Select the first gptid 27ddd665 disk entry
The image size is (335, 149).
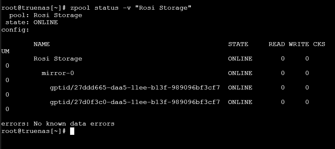[x=135, y=88]
